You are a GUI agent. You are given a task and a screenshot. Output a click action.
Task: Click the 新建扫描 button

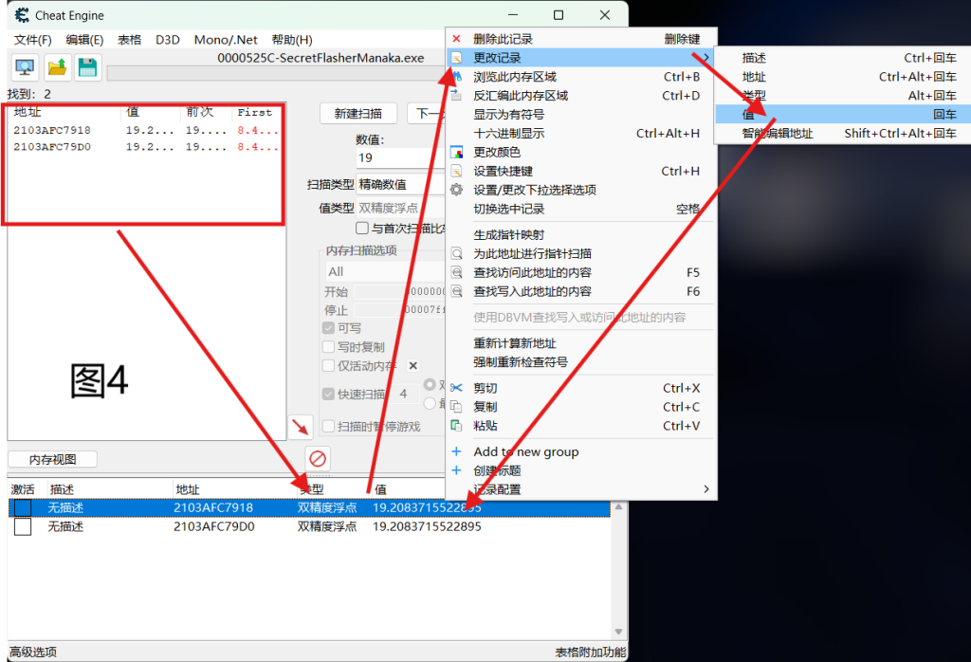[357, 113]
